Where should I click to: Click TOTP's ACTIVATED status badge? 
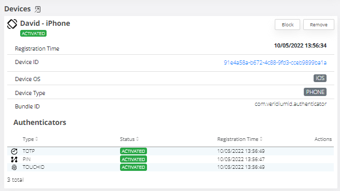tap(134, 151)
